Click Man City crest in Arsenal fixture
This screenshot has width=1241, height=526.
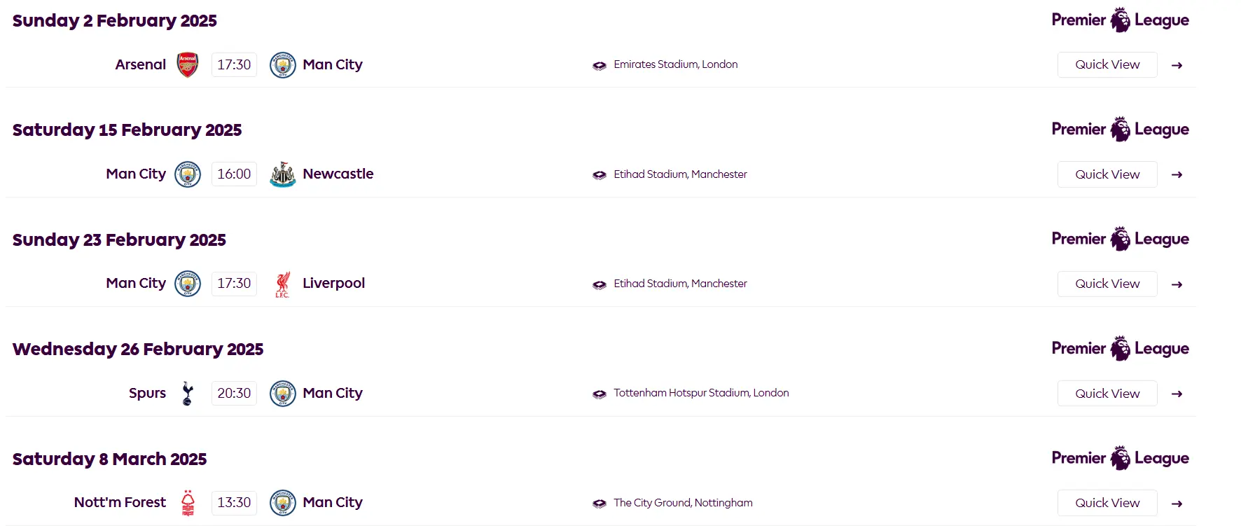click(x=283, y=65)
